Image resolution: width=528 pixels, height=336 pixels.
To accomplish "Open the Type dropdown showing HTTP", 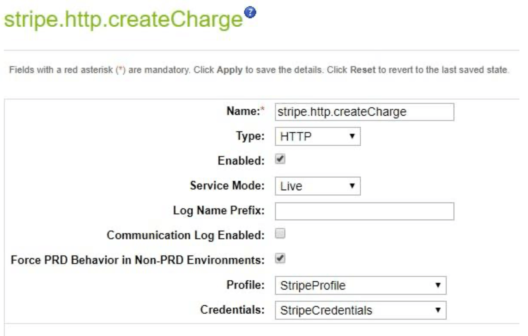I will click(x=318, y=136).
